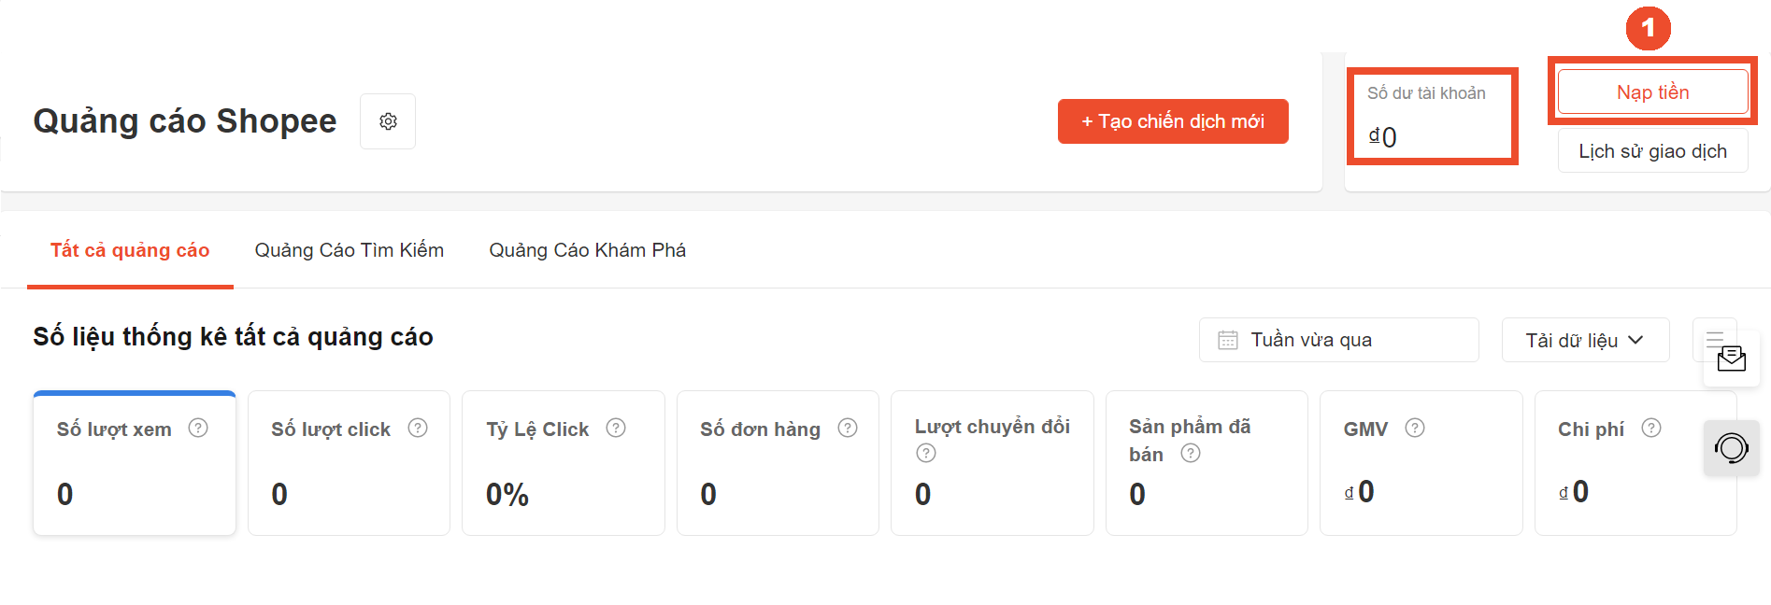The image size is (1771, 605).
Task: Click help icon under Lượt chuyển đổi
Action: [926, 453]
